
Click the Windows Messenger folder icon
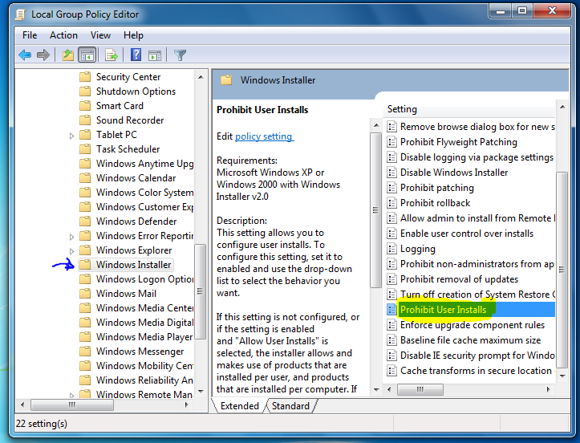(85, 352)
